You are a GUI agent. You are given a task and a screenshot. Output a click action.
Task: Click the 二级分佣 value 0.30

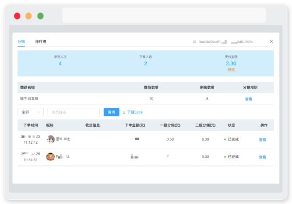click(205, 139)
